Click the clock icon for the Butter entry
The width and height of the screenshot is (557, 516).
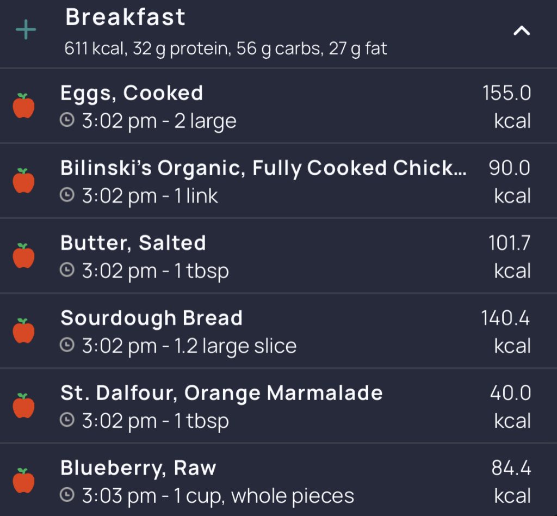point(67,271)
